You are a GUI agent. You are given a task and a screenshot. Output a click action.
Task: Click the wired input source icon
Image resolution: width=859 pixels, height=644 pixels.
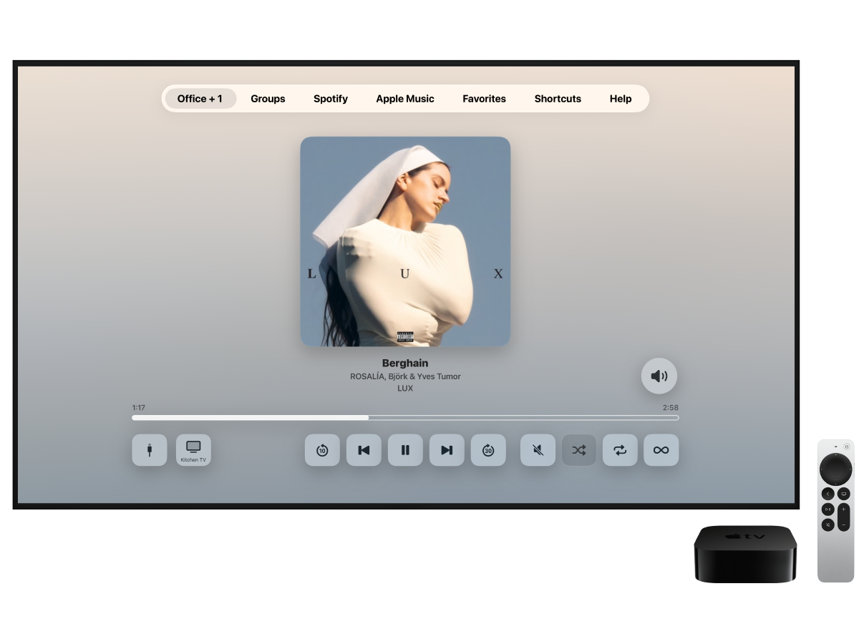point(149,450)
